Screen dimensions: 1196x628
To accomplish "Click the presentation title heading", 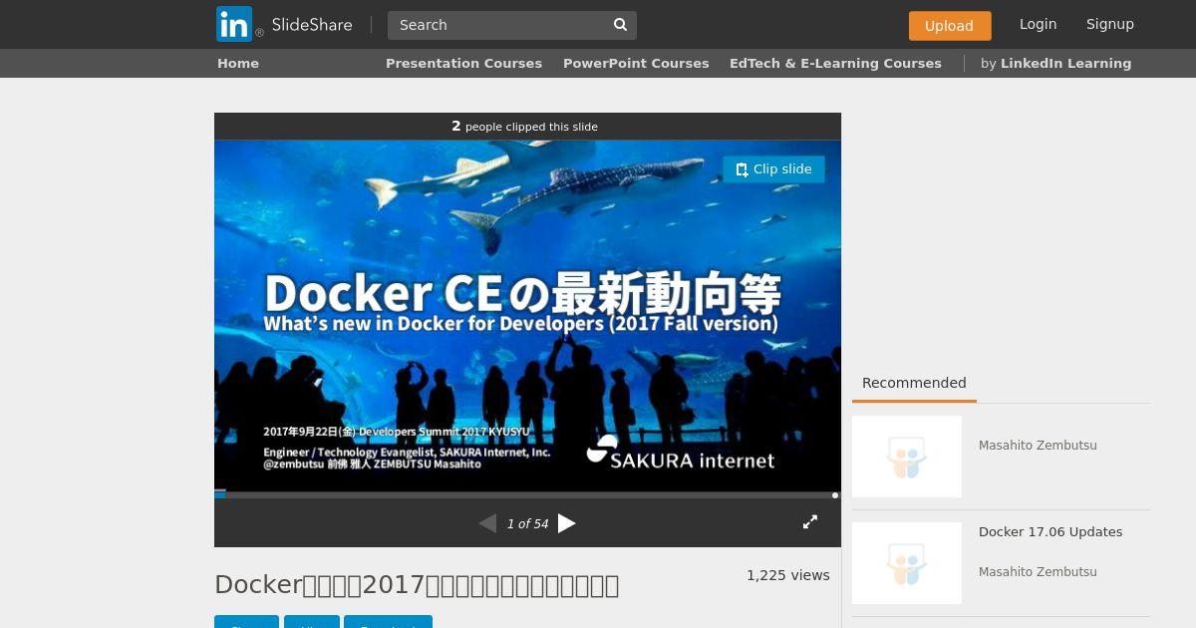I will pyautogui.click(x=417, y=585).
